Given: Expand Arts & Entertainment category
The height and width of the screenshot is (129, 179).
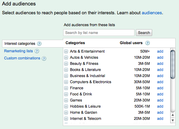Looking at the screenshot, I should coord(66,52).
